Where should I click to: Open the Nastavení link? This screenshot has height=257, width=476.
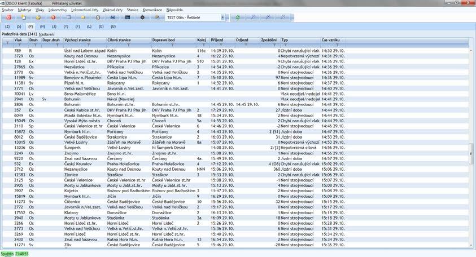point(46,34)
